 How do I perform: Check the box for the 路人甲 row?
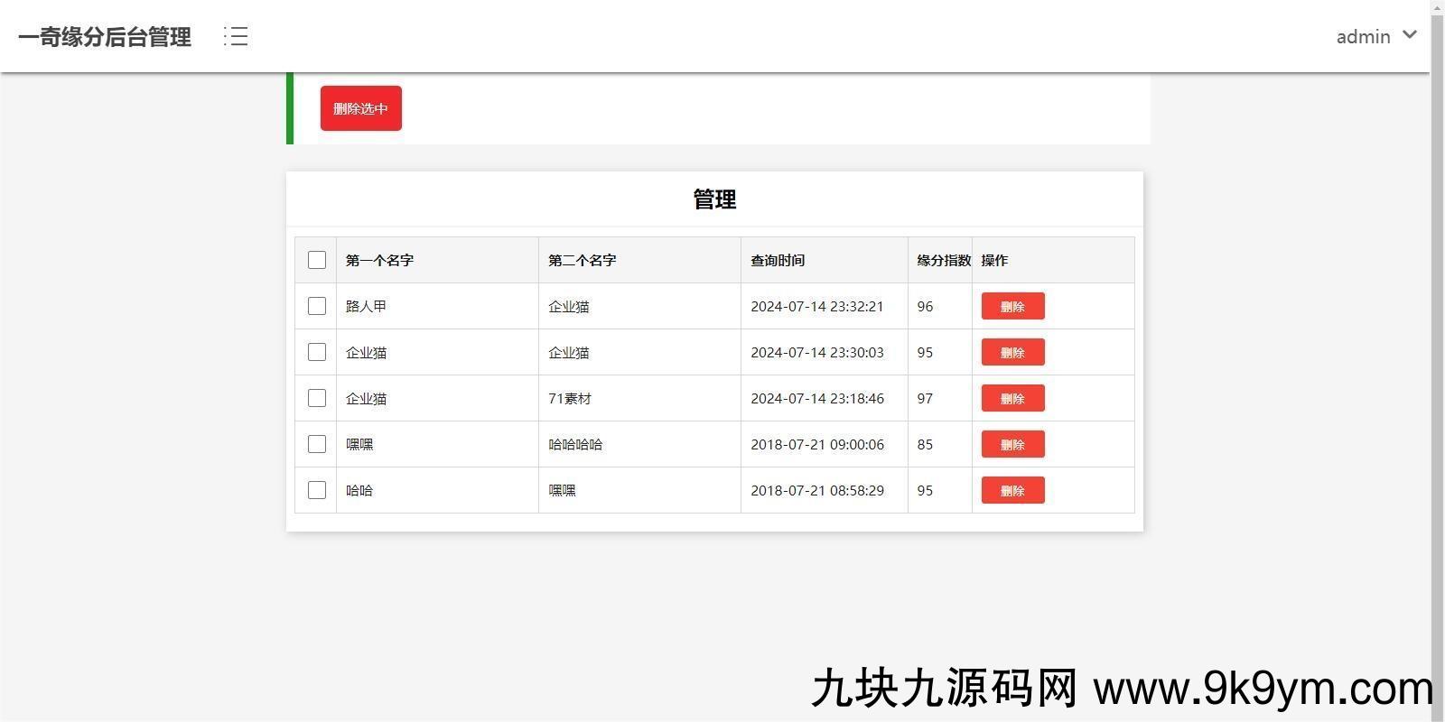[317, 306]
